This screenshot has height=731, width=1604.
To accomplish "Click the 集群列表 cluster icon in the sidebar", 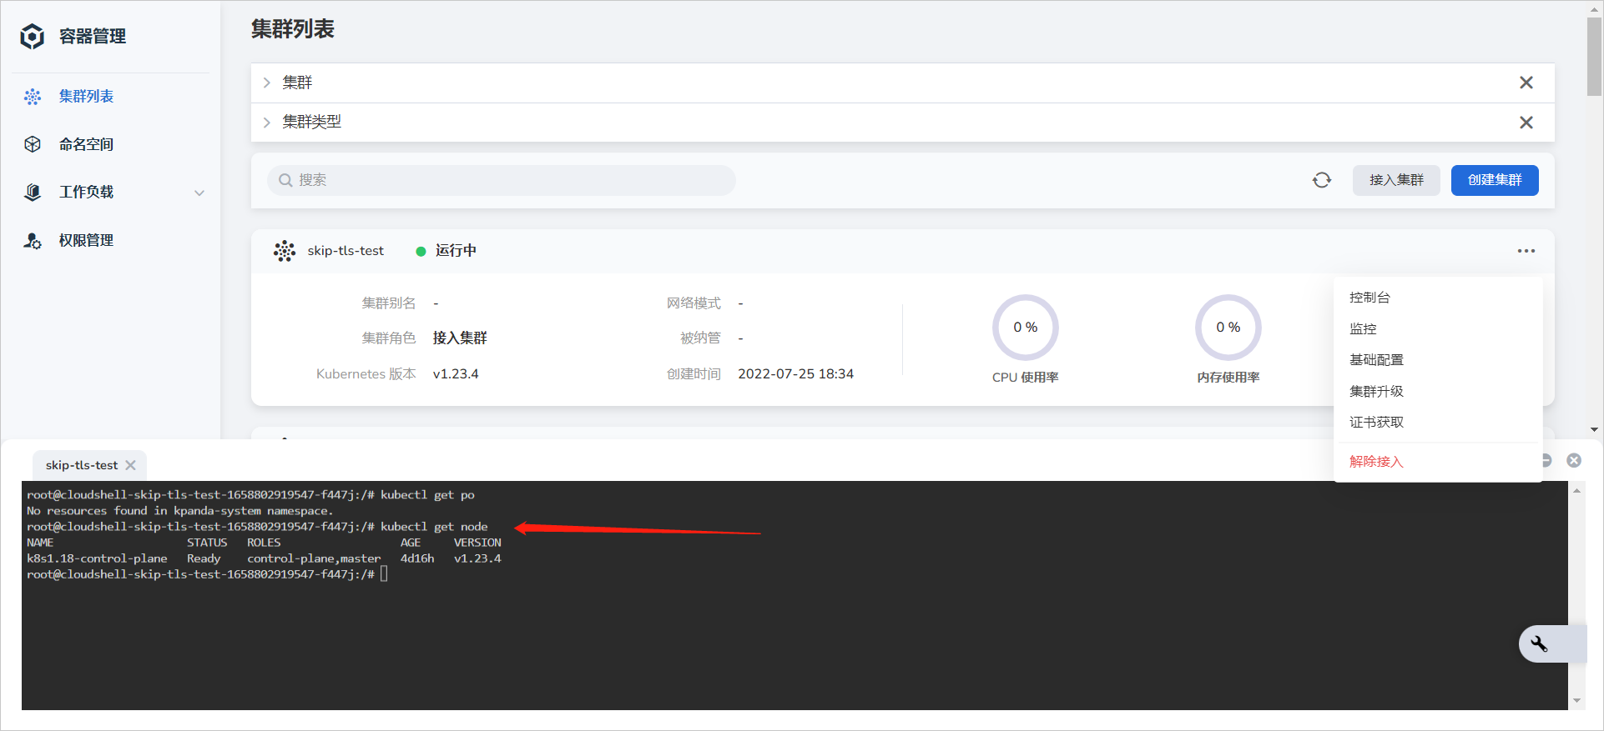I will (33, 97).
